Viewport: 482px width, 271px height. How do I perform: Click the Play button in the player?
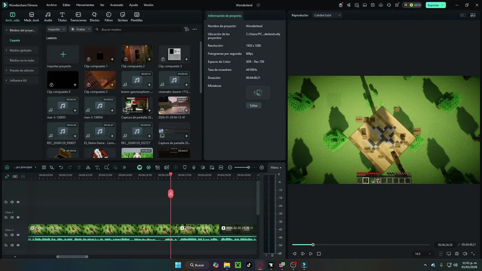point(311,254)
